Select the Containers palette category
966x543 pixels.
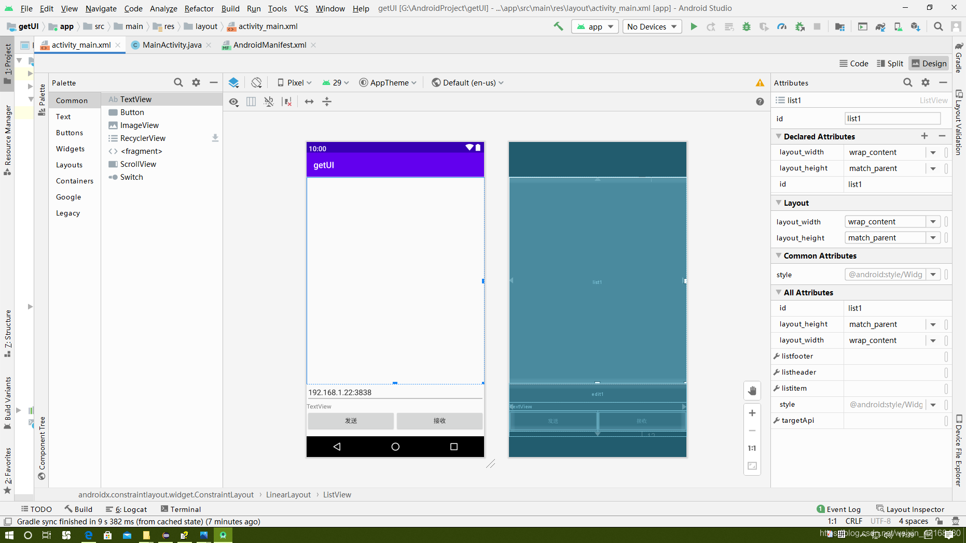point(75,181)
